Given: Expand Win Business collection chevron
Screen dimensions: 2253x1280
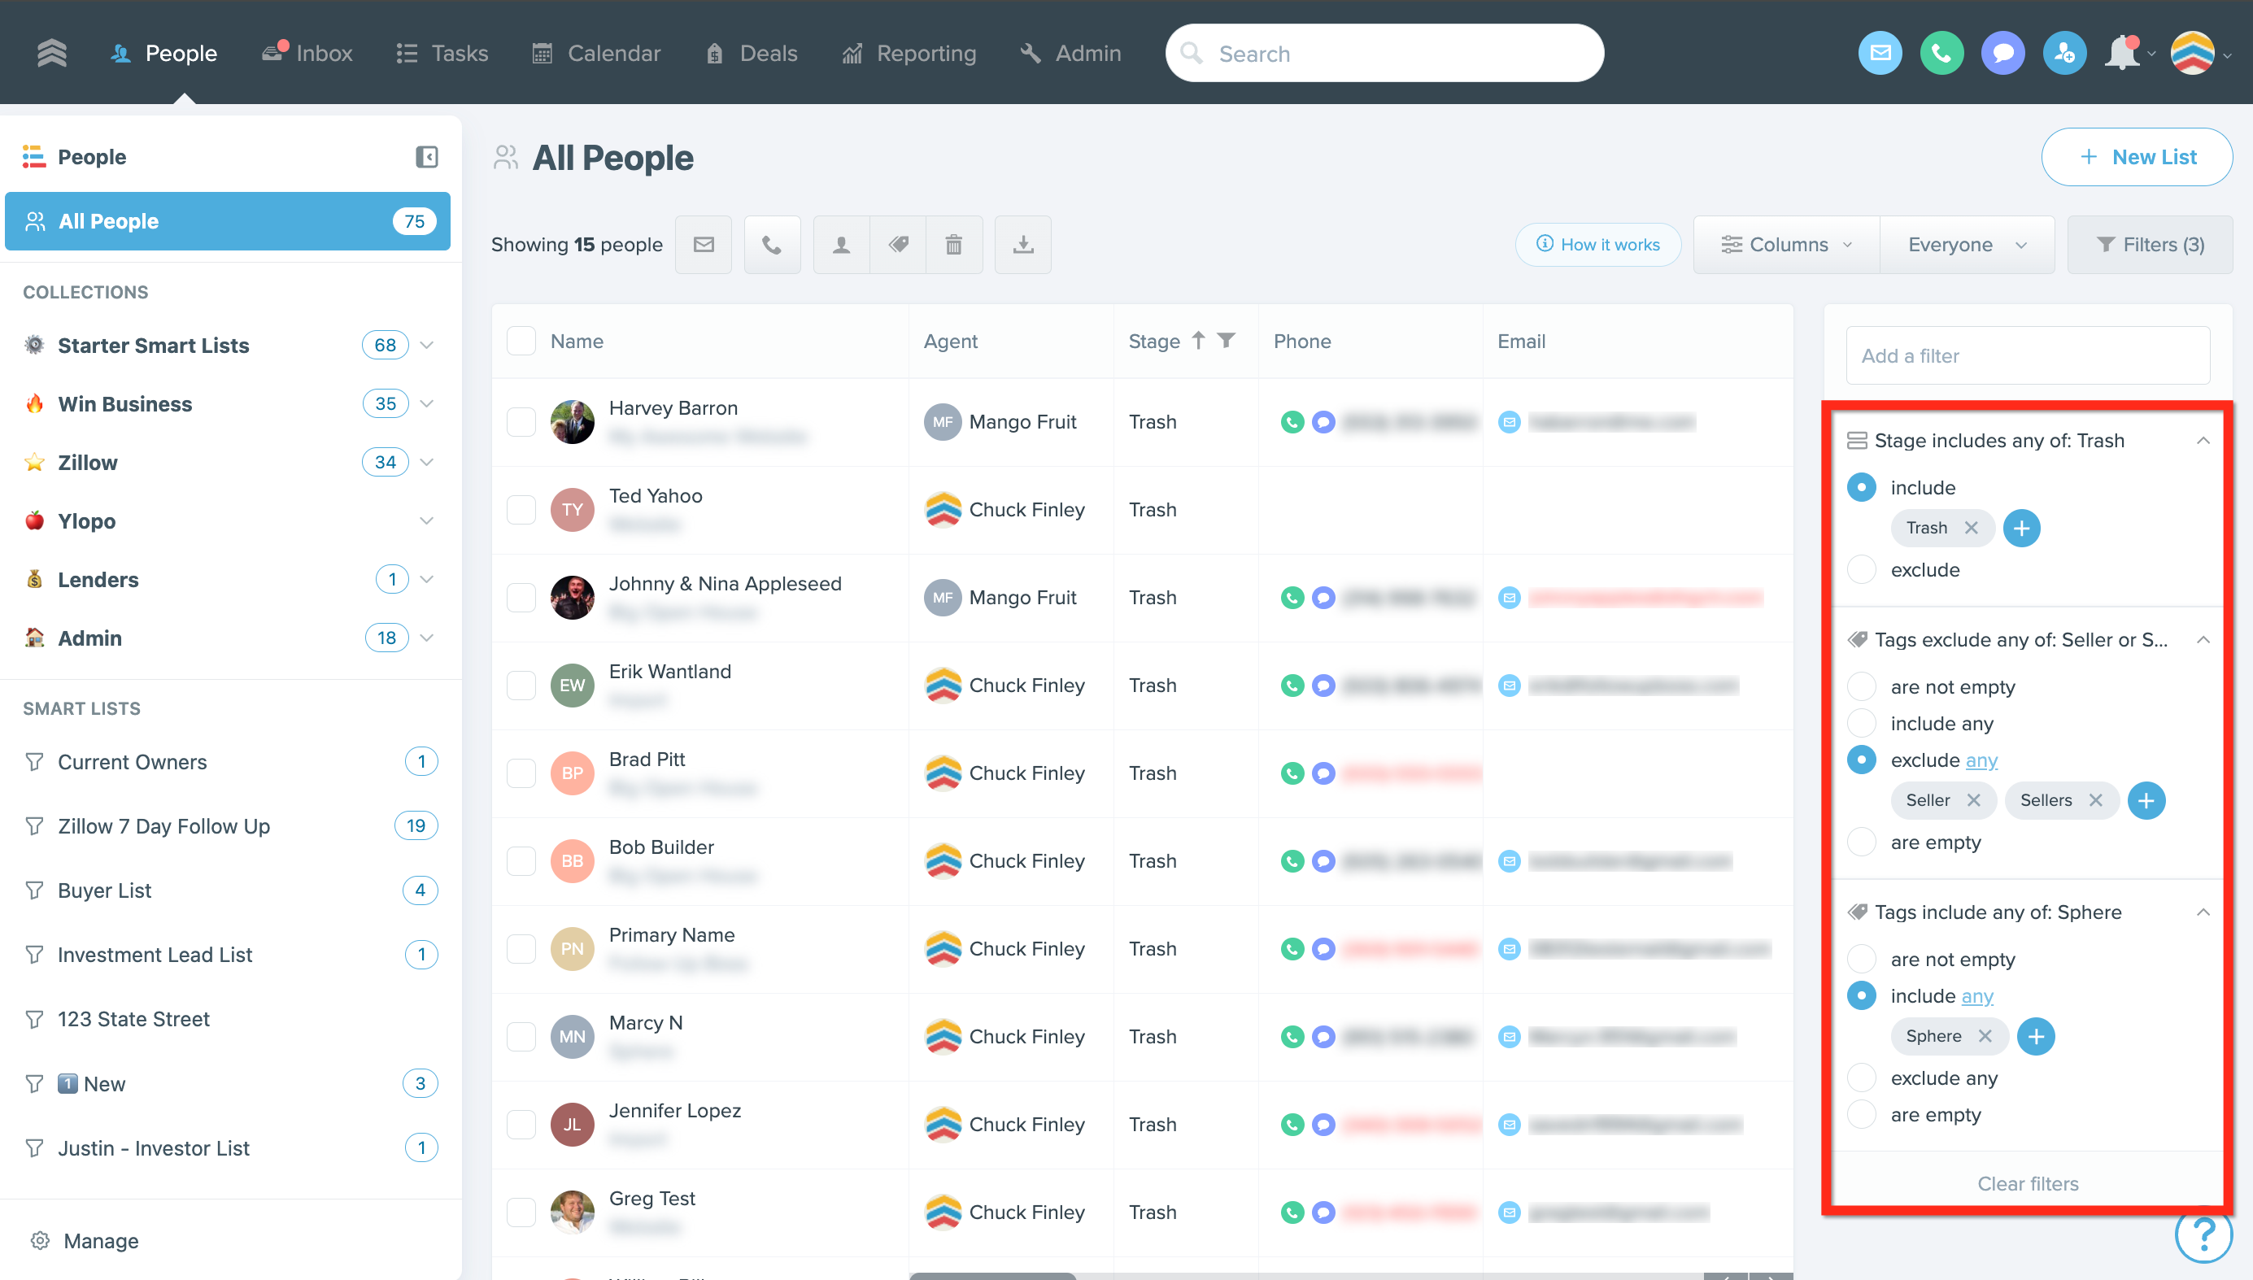Looking at the screenshot, I should point(426,403).
